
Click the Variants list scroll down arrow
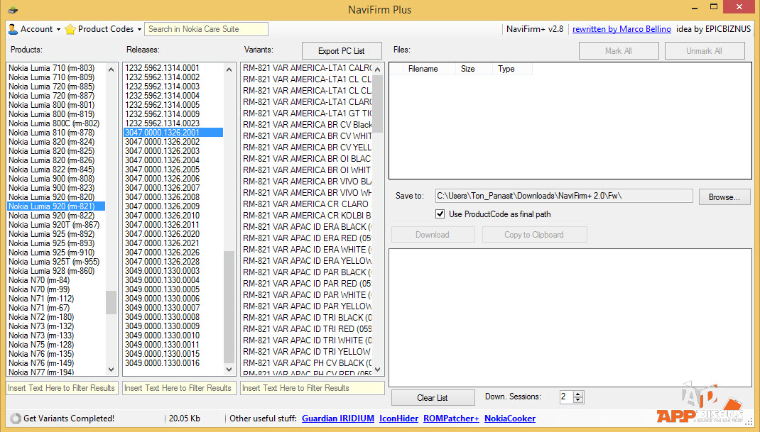coord(378,370)
